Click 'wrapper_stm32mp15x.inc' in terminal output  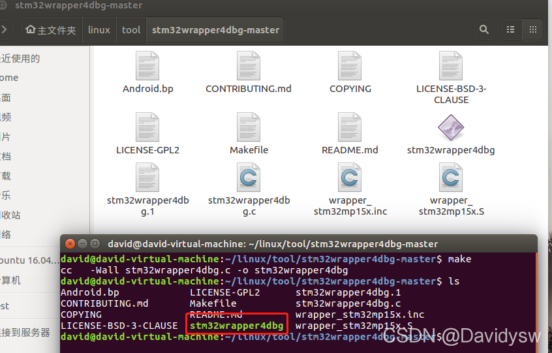[360, 315]
